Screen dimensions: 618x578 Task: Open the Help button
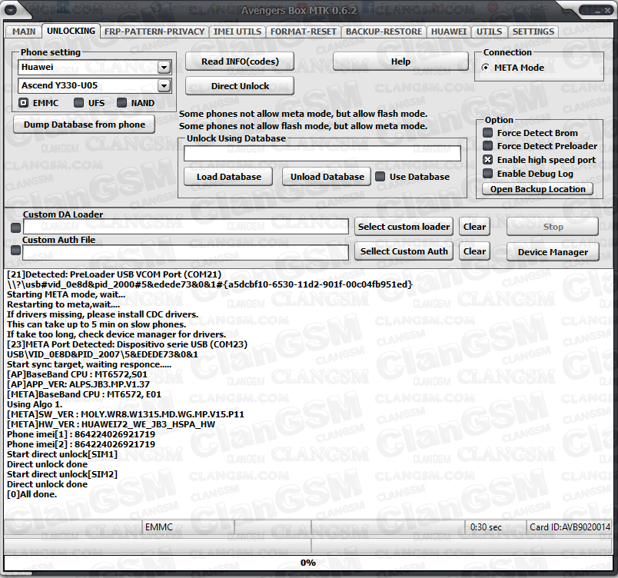point(400,61)
